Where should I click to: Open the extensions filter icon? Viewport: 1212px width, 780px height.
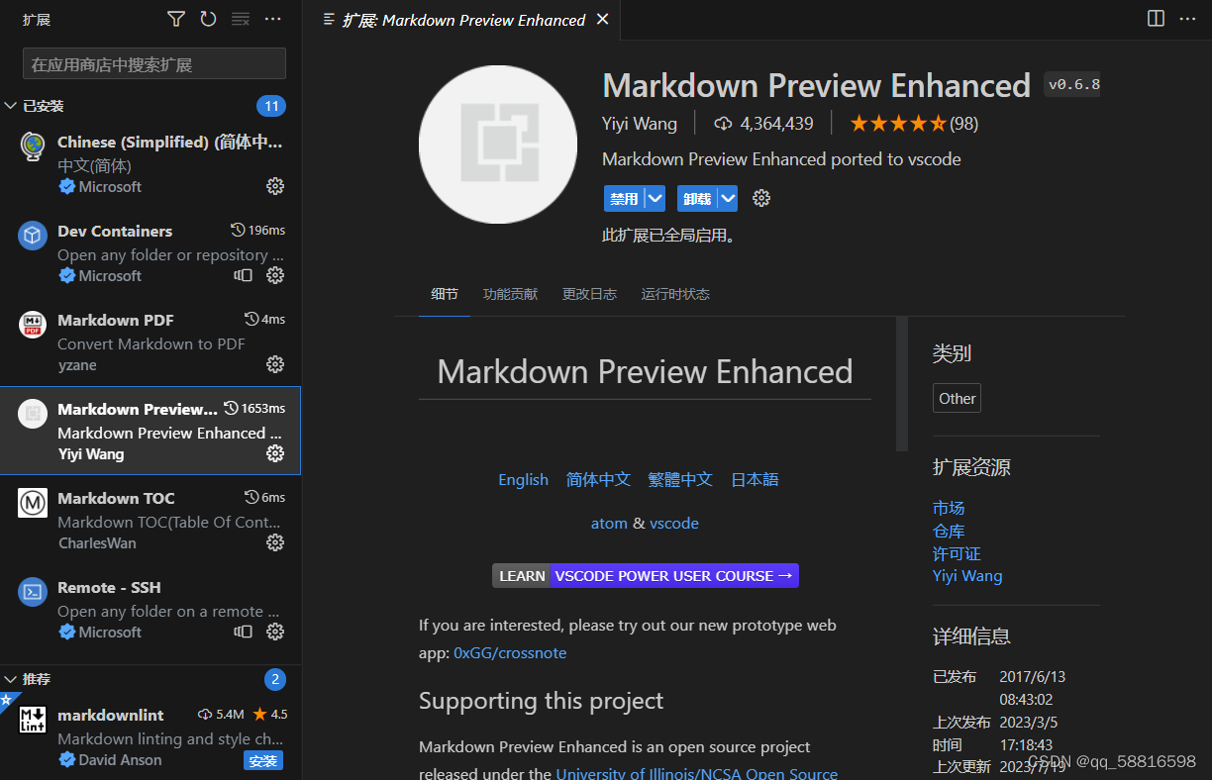(x=176, y=19)
